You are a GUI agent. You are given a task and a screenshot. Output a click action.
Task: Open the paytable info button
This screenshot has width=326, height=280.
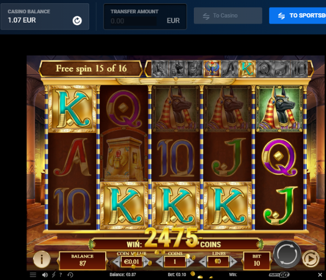(x=42, y=259)
